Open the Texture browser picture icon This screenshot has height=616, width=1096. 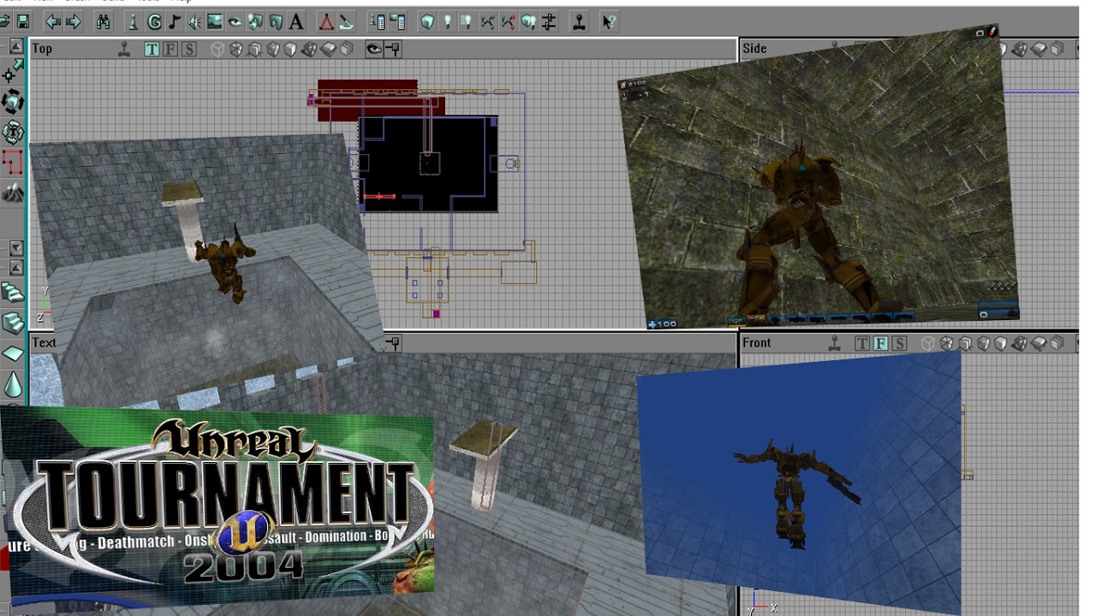[x=215, y=21]
